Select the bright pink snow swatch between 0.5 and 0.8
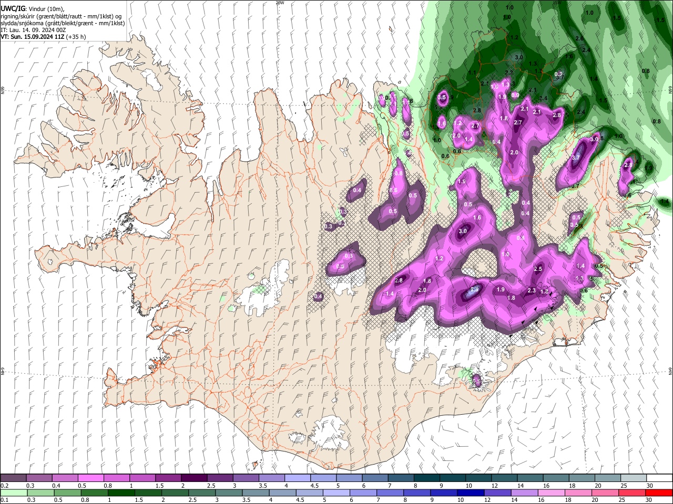The image size is (673, 504). tap(90, 478)
